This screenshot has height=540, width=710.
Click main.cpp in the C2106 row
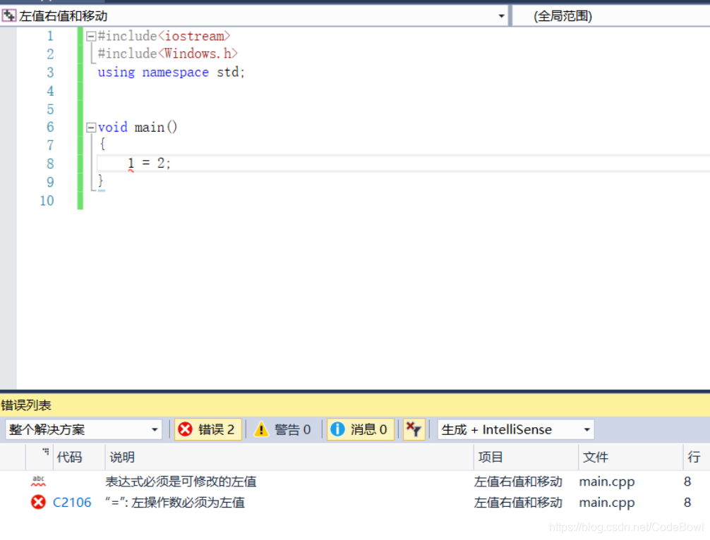click(607, 503)
